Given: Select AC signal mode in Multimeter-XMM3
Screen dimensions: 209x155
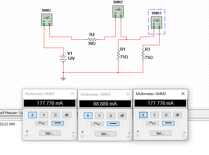Looking at the screenshot, I should (97, 124).
